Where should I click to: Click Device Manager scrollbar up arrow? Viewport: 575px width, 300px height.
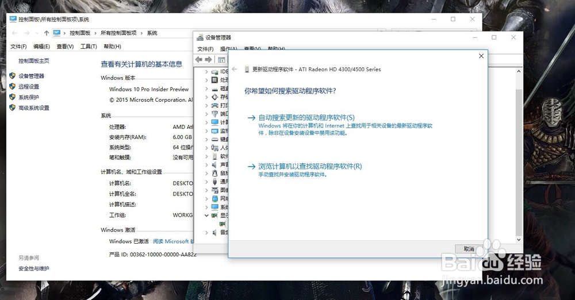pos(519,71)
